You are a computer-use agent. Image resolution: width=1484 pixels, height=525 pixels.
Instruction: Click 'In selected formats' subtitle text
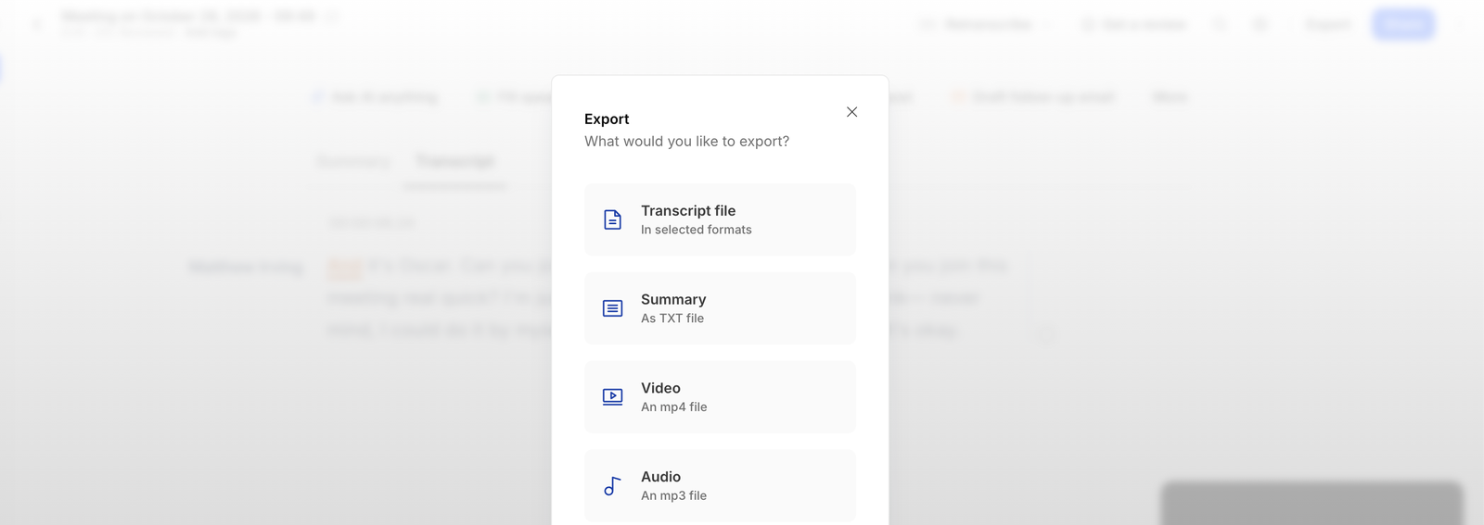(x=697, y=230)
